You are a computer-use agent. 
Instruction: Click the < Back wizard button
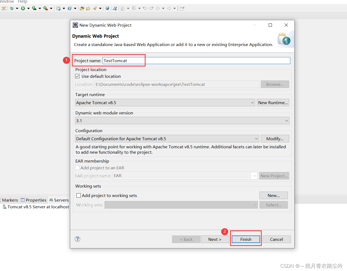point(186,239)
